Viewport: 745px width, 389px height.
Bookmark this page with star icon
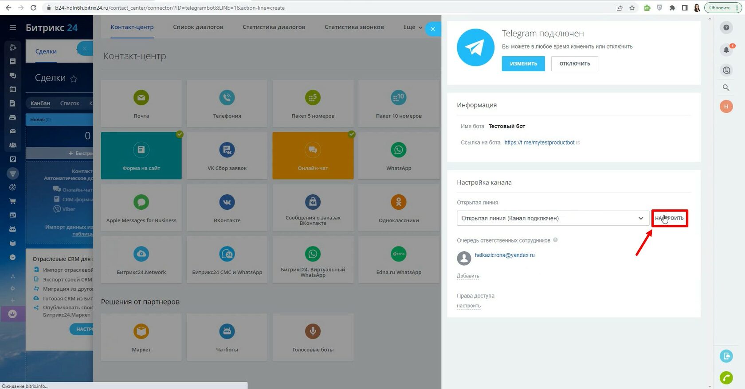pyautogui.click(x=632, y=8)
